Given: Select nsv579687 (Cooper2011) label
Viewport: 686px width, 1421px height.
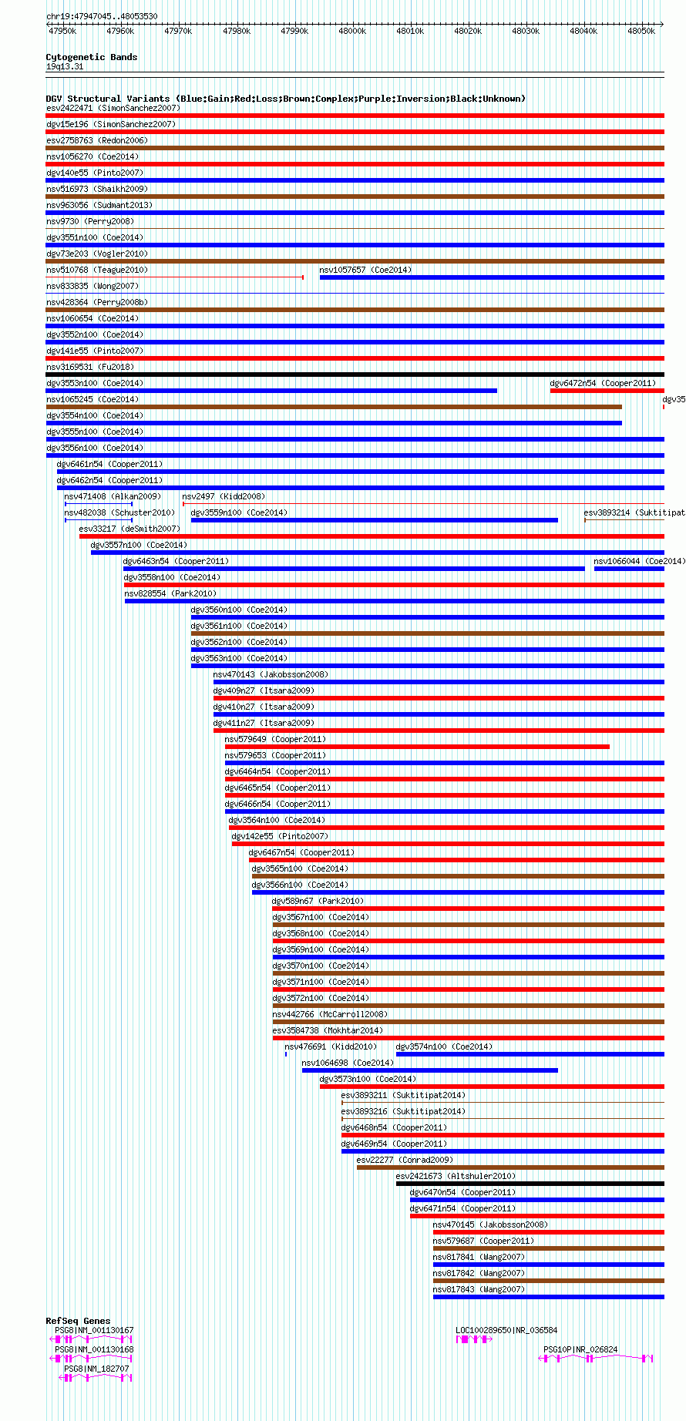Looking at the screenshot, I should click(484, 1241).
